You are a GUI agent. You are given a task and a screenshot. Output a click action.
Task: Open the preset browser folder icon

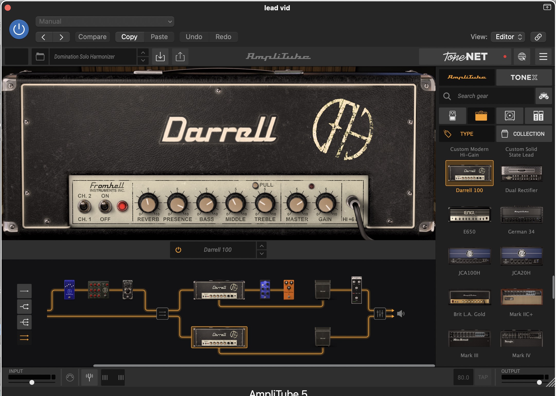pyautogui.click(x=40, y=57)
